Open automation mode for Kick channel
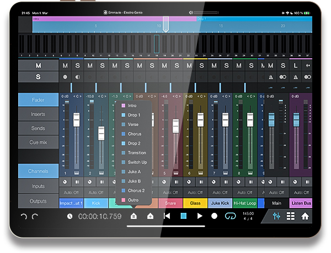The height and width of the screenshot is (253, 331). click(x=96, y=193)
